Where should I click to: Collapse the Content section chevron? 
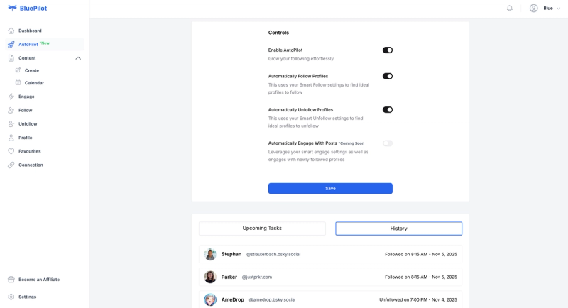[x=78, y=58]
